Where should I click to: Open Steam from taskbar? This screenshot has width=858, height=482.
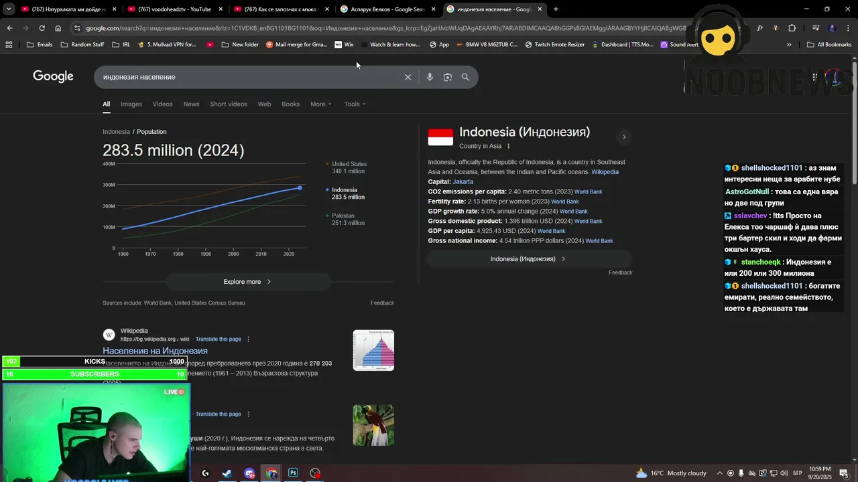(227, 473)
